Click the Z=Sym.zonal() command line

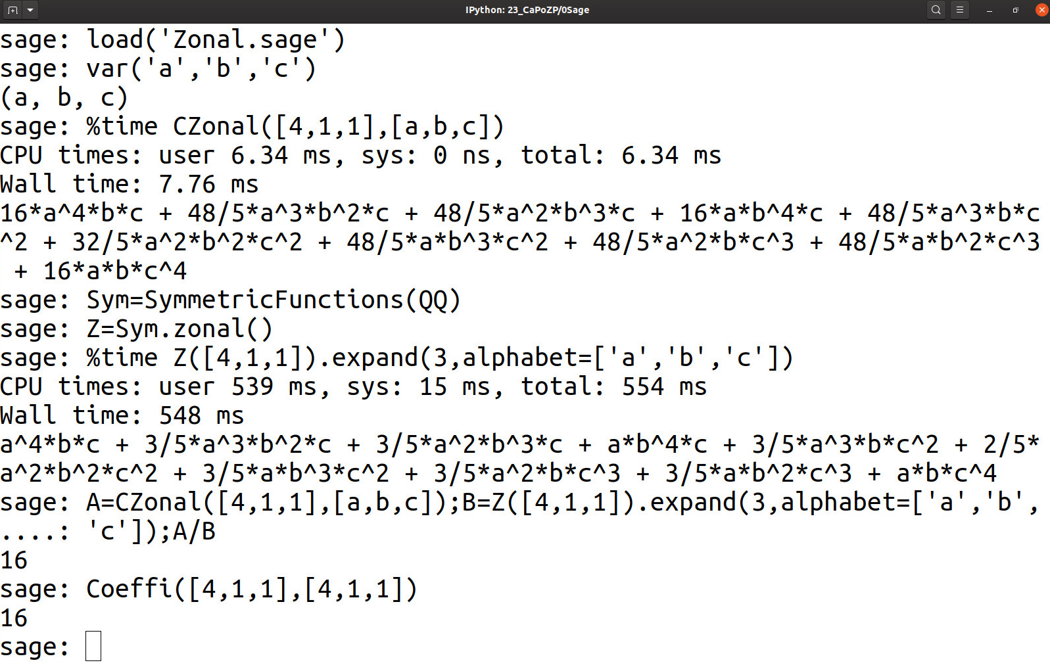point(179,329)
